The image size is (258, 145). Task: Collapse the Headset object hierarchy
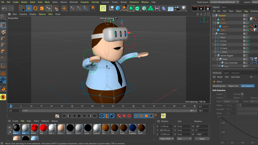pos(213,15)
